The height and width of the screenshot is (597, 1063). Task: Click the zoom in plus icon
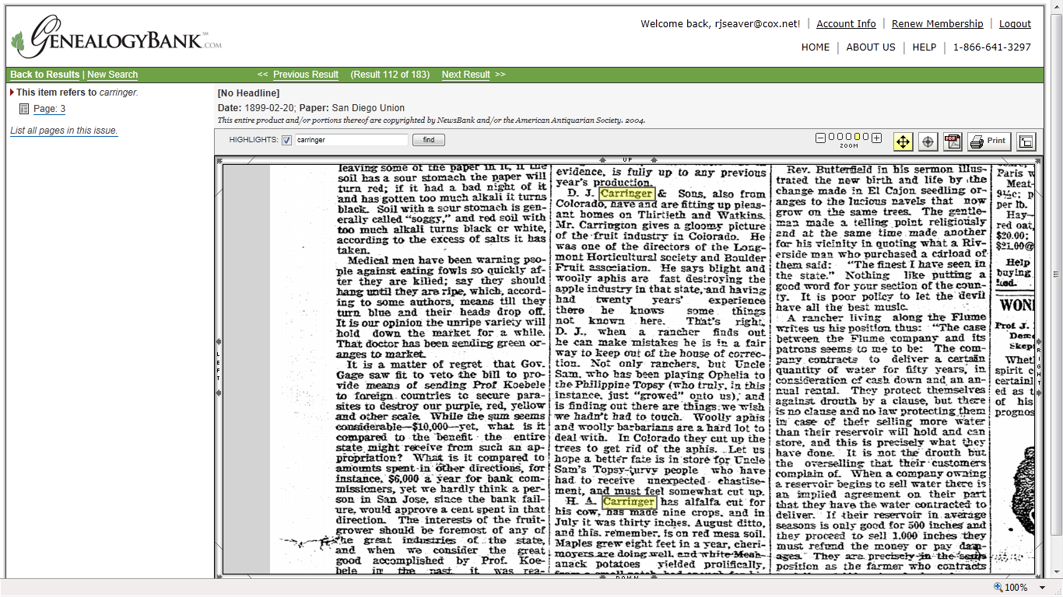coord(876,138)
